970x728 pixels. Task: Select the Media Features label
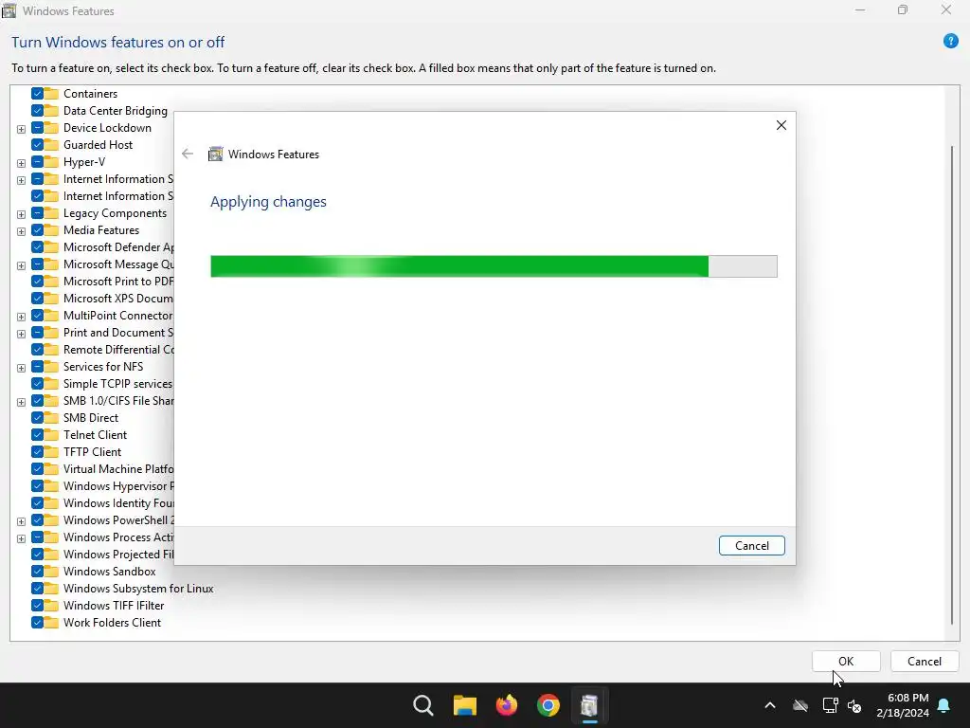(x=101, y=230)
